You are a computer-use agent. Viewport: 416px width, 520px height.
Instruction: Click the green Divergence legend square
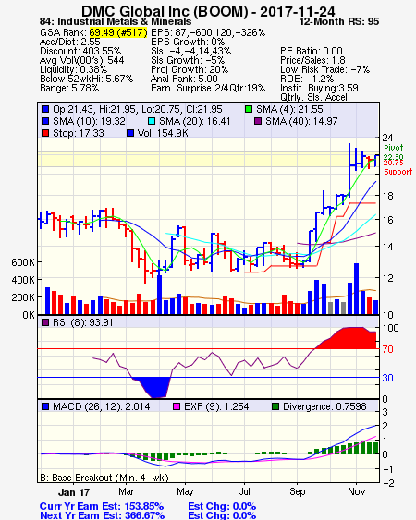pos(275,406)
